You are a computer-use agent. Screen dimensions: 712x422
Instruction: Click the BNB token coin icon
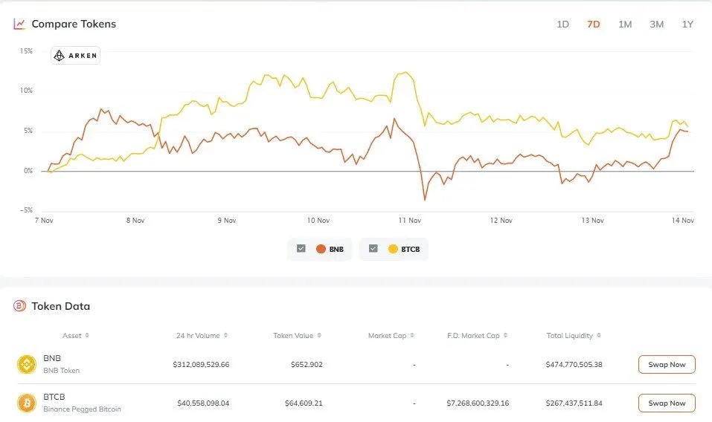(27, 364)
